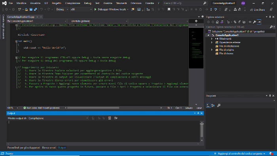Viewport: 277px width, 156px height.
Task: Open the Debug configuration dropdown
Action: [62, 10]
